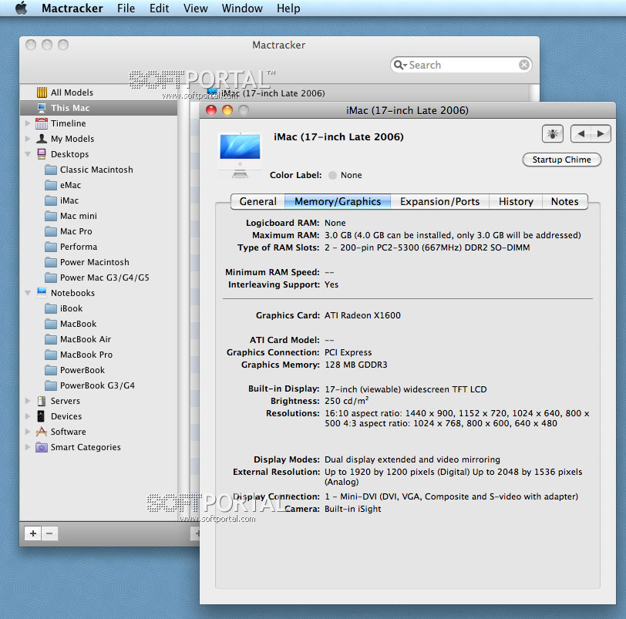
Task: Open the Edit menu
Action: point(159,8)
